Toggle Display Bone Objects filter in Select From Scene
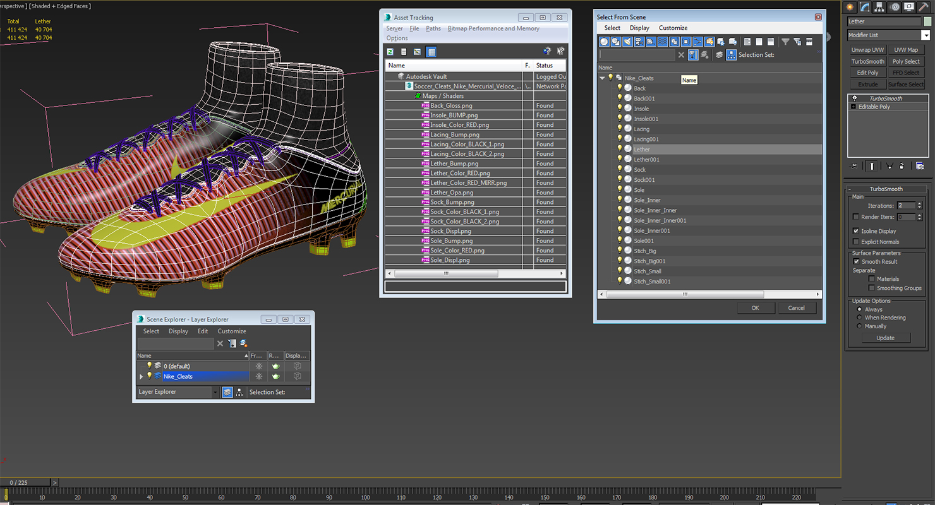Screen dimensions: 935x505 click(697, 42)
